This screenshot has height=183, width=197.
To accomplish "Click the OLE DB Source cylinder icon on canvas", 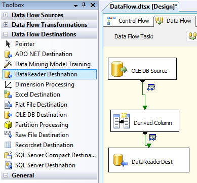I will 119,69.
